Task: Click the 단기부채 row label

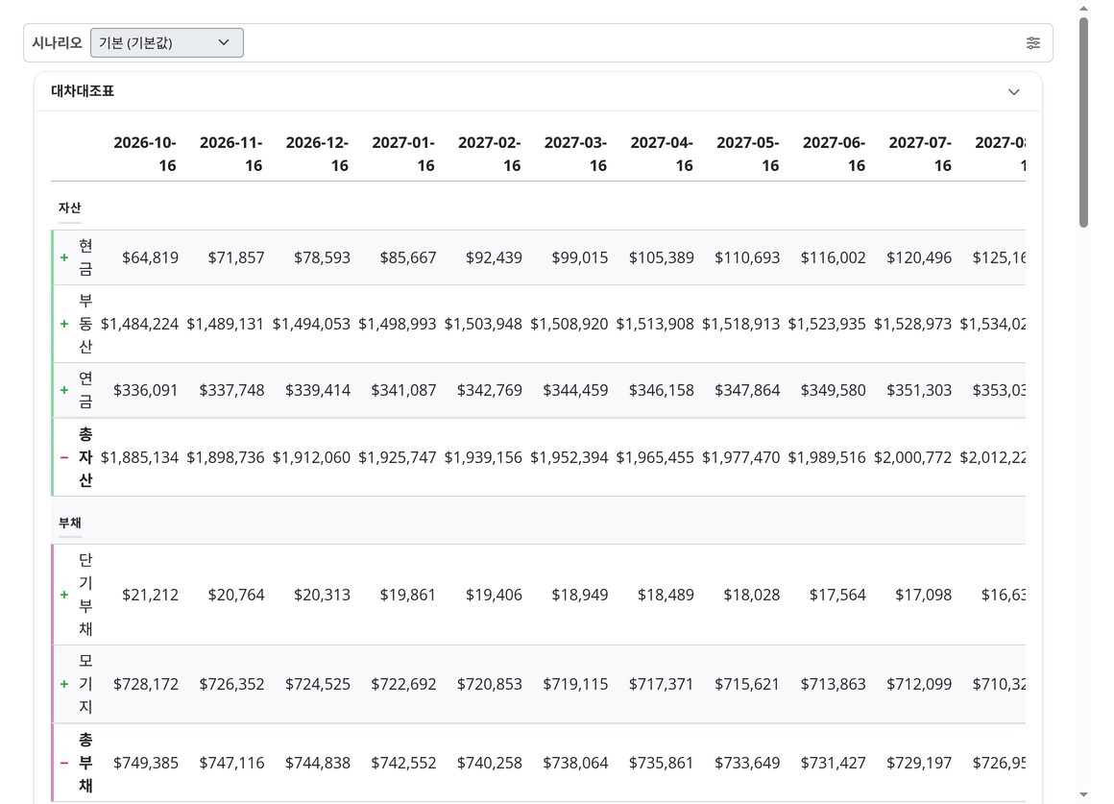Action: pos(85,595)
